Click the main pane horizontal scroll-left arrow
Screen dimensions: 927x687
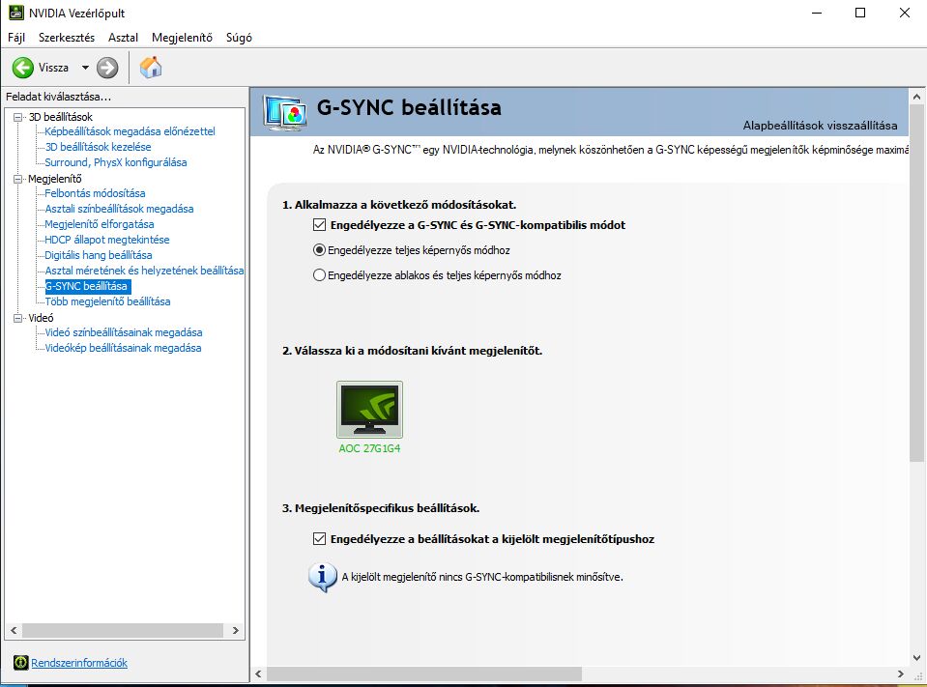(x=258, y=673)
